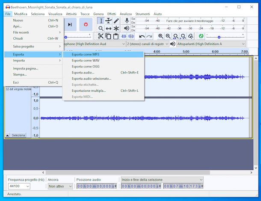This screenshot has height=201, width=261.
Task: Choose Esporta audio selezionato...
Action: (103, 79)
